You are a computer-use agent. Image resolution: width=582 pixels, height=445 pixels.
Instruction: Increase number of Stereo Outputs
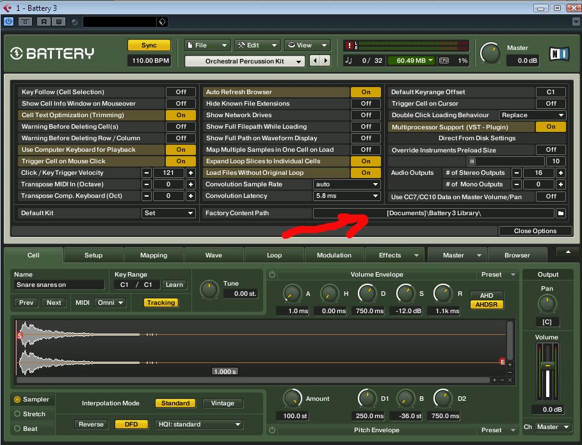pos(560,173)
